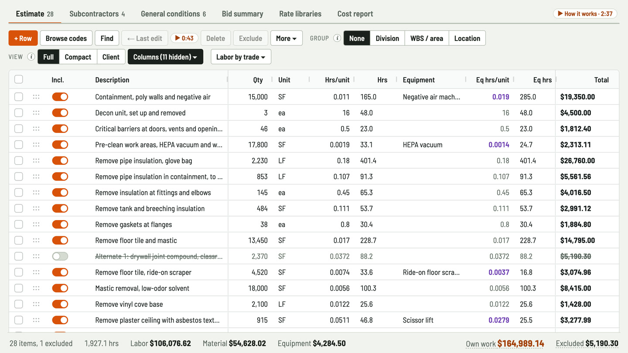Click the info icon next to VIEW

point(31,57)
